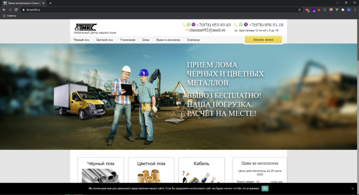Click the Цены на металлолом heading
This screenshot has width=359, height=195.
coord(260,163)
